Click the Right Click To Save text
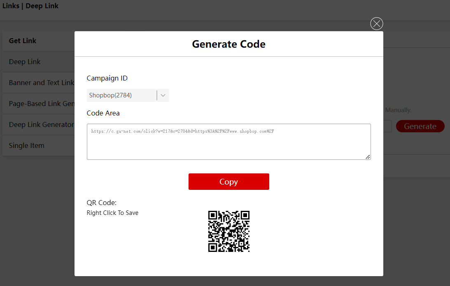This screenshot has width=450, height=286. click(112, 212)
